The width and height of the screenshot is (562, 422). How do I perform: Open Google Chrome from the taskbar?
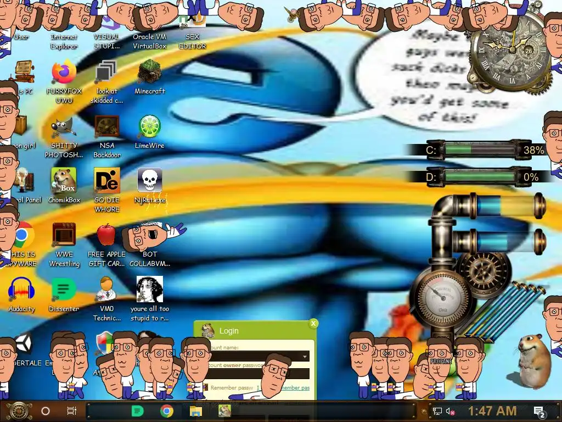pyautogui.click(x=167, y=411)
